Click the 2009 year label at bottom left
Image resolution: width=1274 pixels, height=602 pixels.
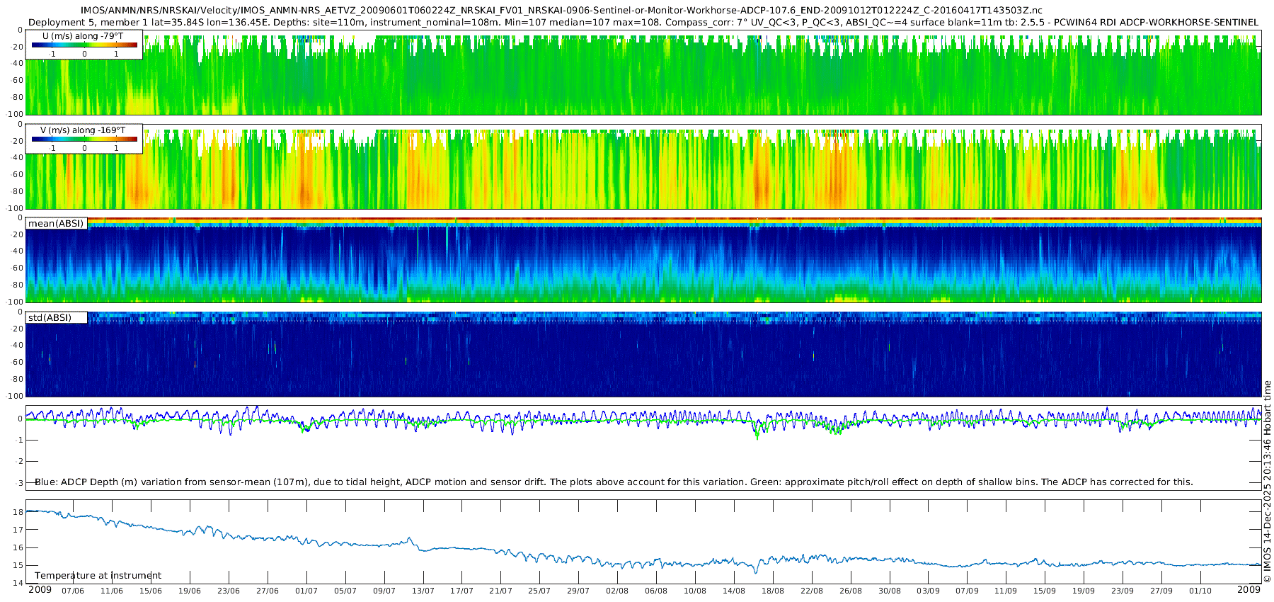40,590
